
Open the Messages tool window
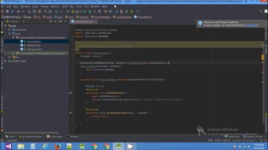(55, 137)
